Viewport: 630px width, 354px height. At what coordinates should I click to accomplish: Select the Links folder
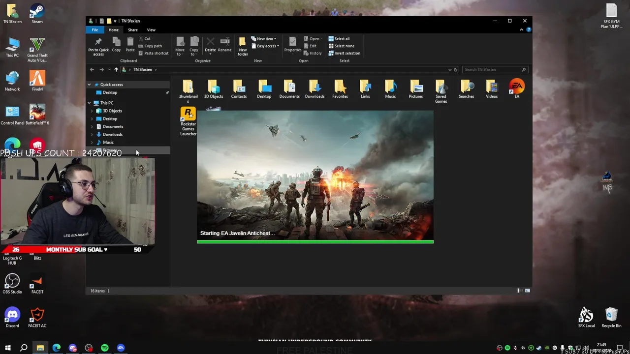click(365, 90)
